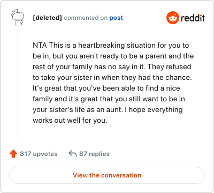This screenshot has width=214, height=193.
Task: Click the orange Reddit Snoo logo
Action: point(172,18)
